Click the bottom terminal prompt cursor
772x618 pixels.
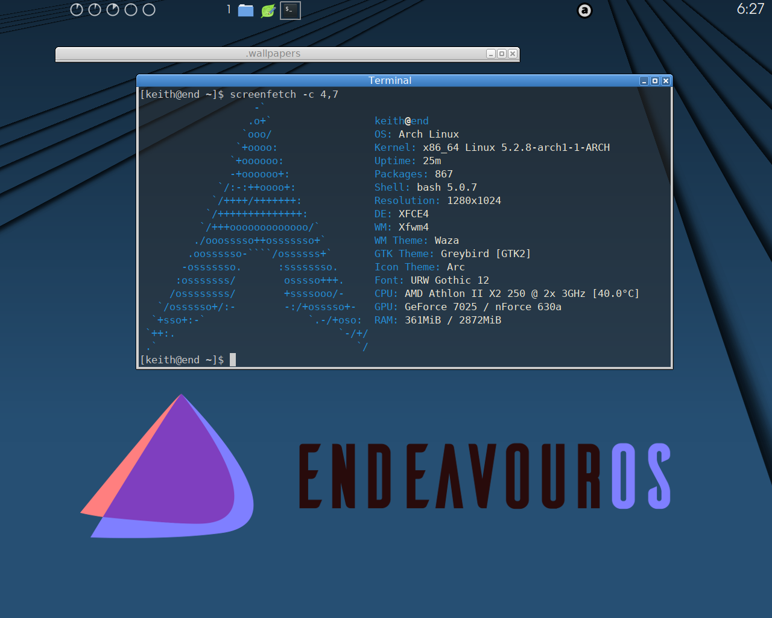coord(233,360)
